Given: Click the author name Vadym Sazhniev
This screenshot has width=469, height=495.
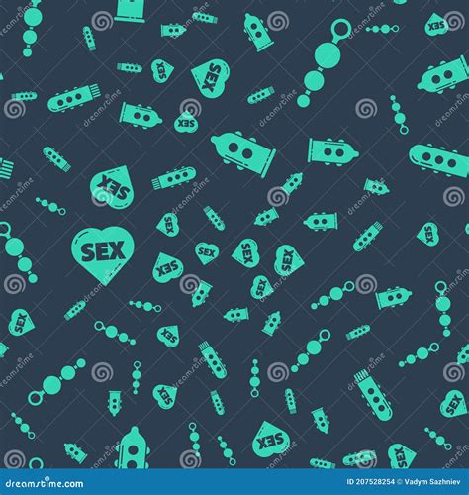Looking at the screenshot, I should (x=431, y=482).
